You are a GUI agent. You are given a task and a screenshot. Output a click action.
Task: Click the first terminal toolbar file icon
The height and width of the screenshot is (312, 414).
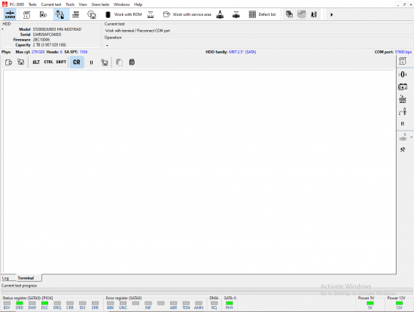[x=9, y=62]
